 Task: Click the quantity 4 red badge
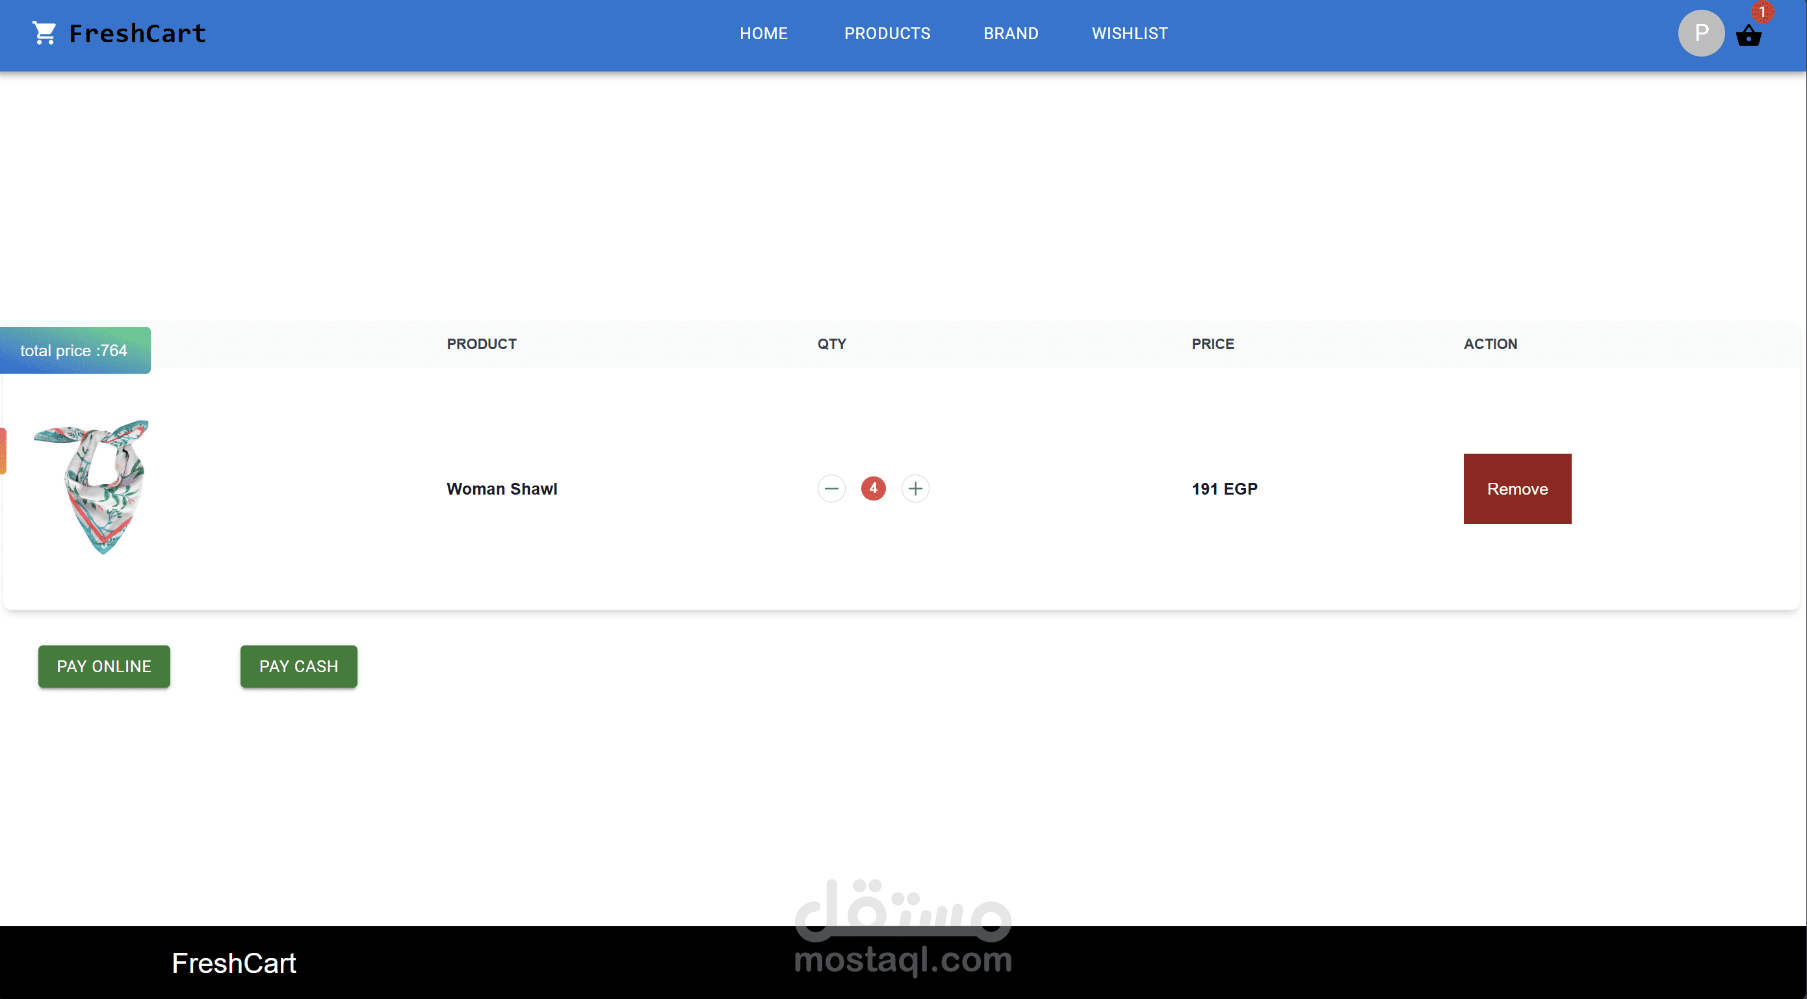point(873,488)
